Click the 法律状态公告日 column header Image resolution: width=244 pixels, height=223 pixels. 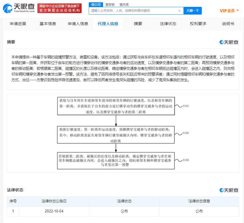(54, 201)
